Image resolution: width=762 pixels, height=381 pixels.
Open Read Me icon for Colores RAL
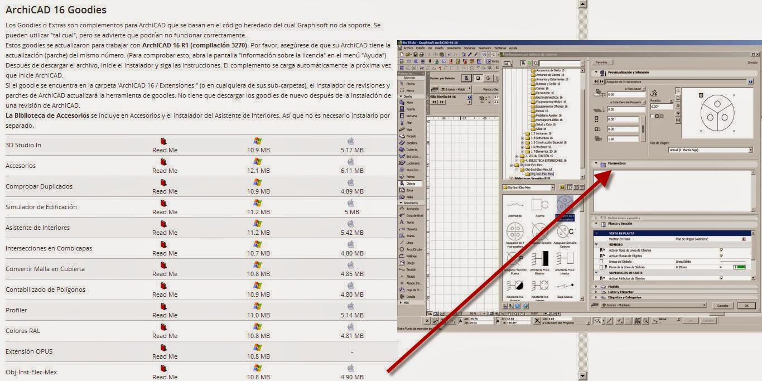[x=163, y=327]
